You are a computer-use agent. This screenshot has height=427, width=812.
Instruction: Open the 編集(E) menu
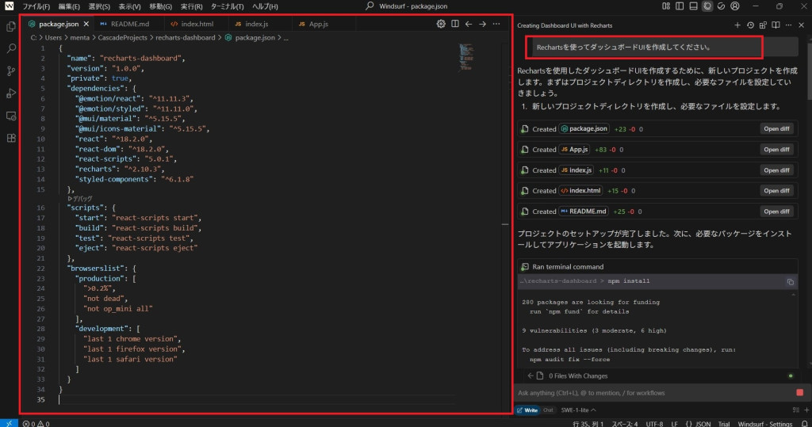[x=69, y=6]
